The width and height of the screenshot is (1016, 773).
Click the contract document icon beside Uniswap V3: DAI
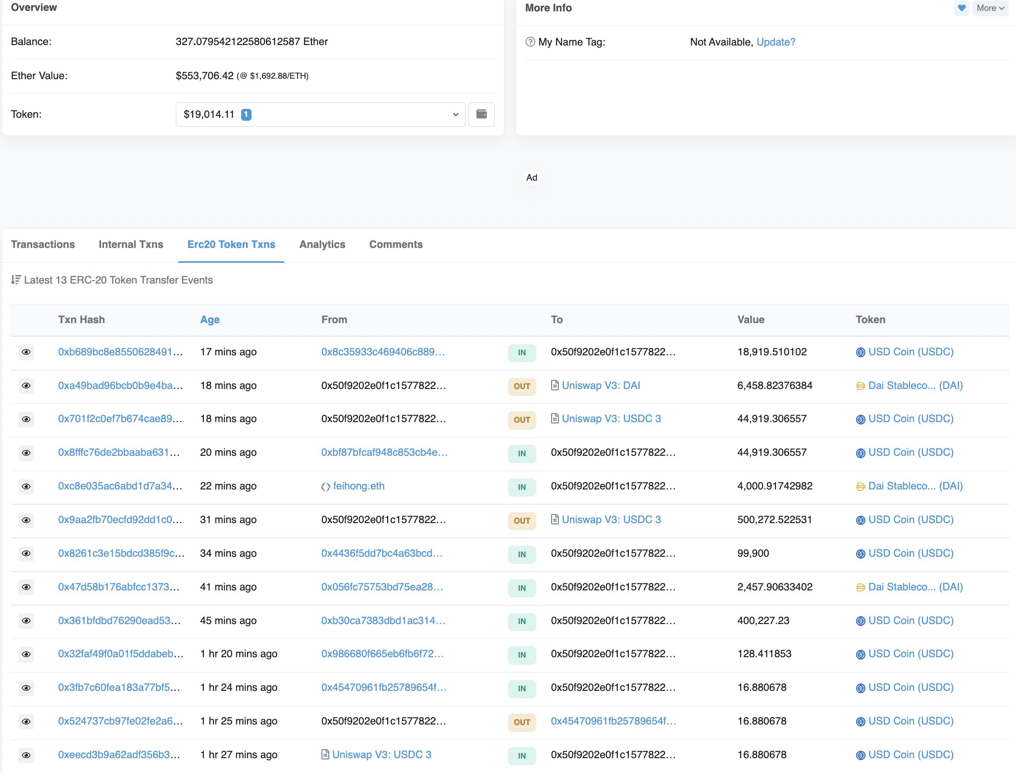555,386
